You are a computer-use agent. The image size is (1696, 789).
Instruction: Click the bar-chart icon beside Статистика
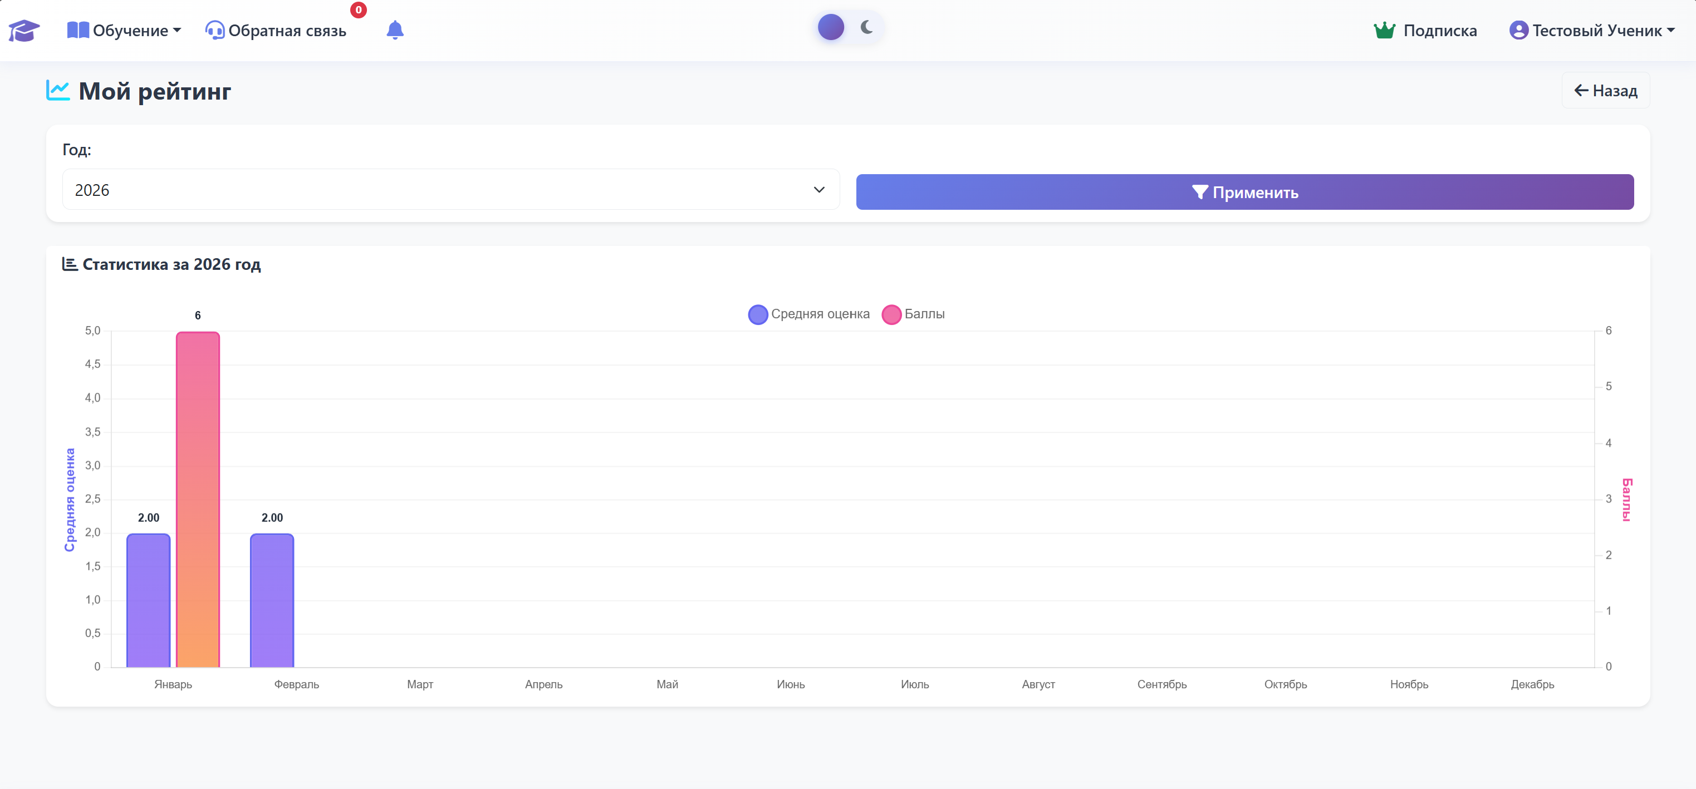(70, 264)
